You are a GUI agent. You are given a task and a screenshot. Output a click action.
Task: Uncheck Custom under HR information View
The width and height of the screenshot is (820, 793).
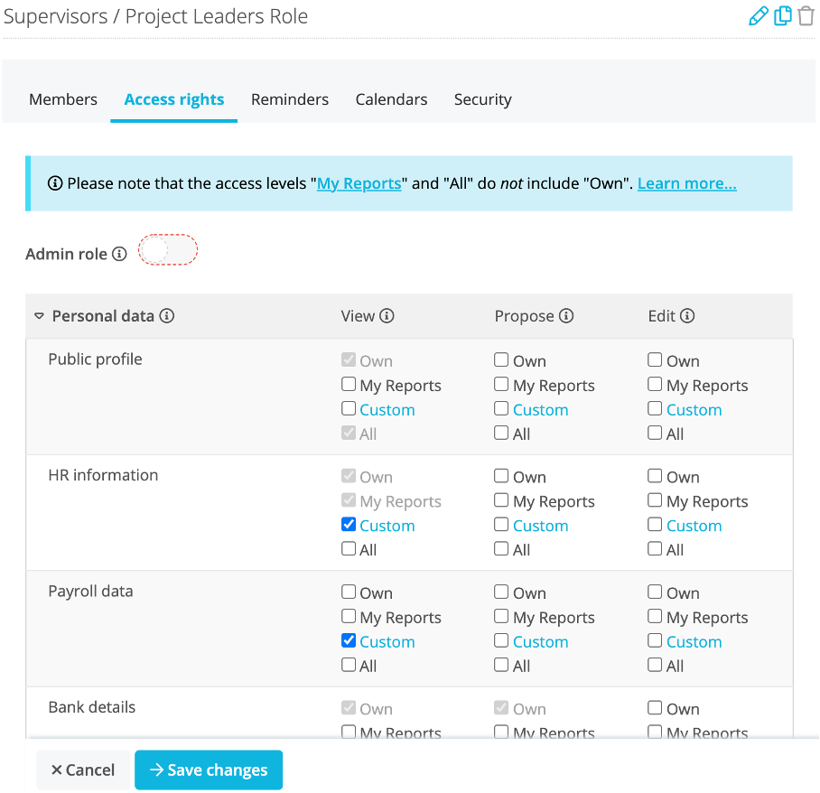(x=349, y=525)
